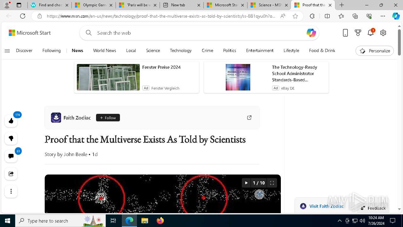The width and height of the screenshot is (403, 227).
Task: Select Discover in navigation
Action: [x=24, y=50]
